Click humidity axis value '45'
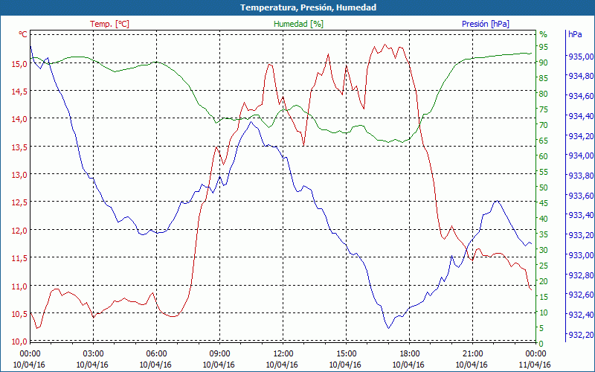The image size is (595, 372). coord(544,203)
